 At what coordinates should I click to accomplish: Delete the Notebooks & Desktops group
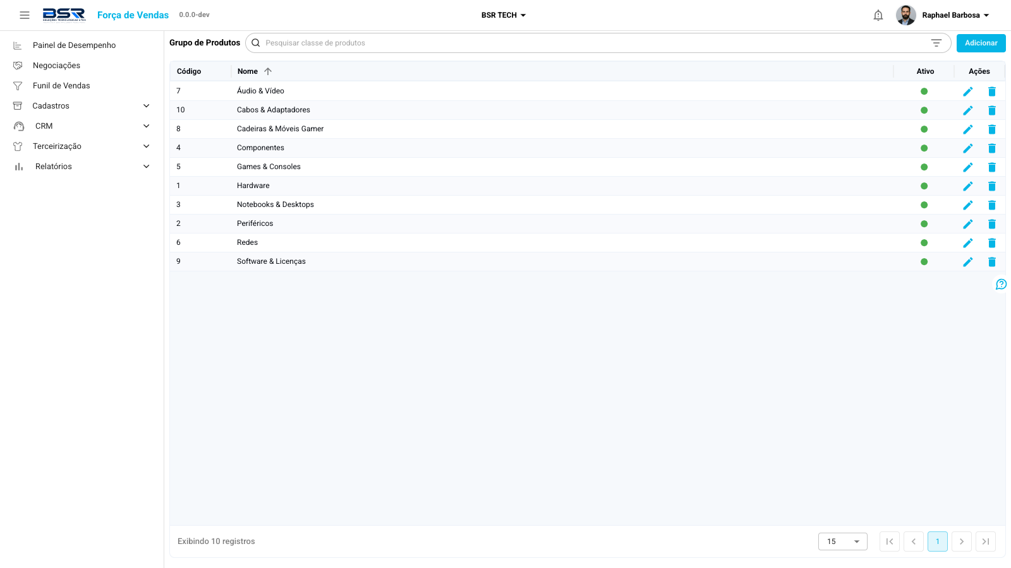click(x=992, y=205)
